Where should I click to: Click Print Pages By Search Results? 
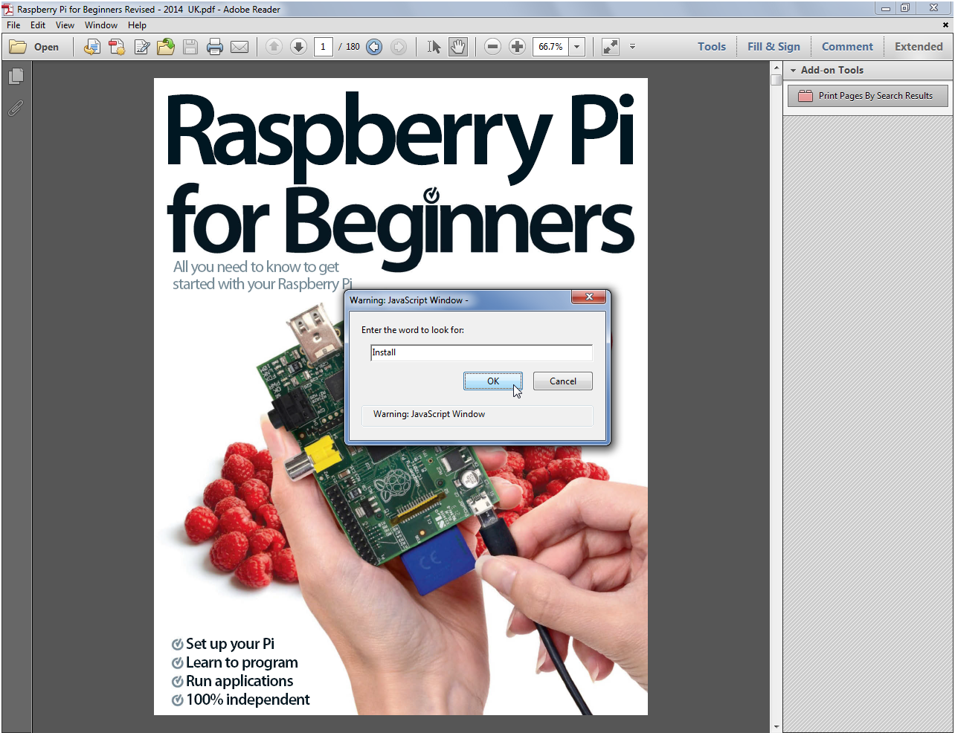click(867, 96)
